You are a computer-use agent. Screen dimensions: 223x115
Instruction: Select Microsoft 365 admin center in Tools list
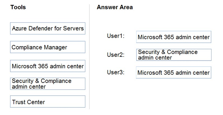[x=48, y=66]
